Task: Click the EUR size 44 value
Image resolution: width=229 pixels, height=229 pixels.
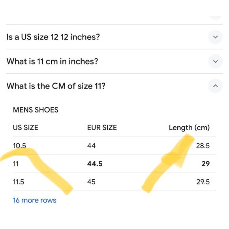Action: click(x=91, y=146)
